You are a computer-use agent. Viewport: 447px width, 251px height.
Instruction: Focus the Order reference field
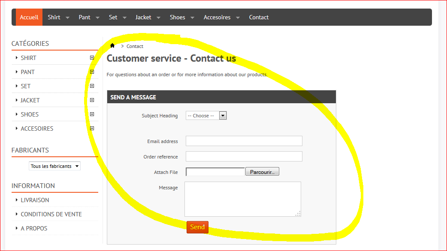pos(244,156)
